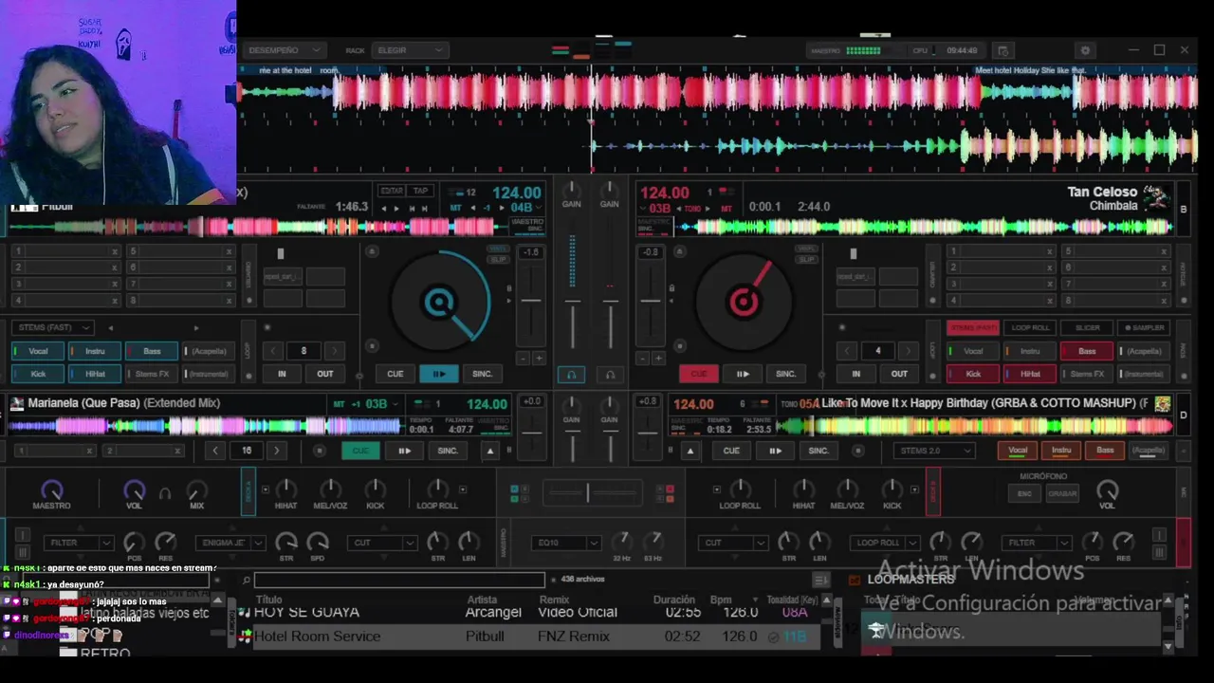
Task: Click the browser search magnifier icon
Action: 246,580
